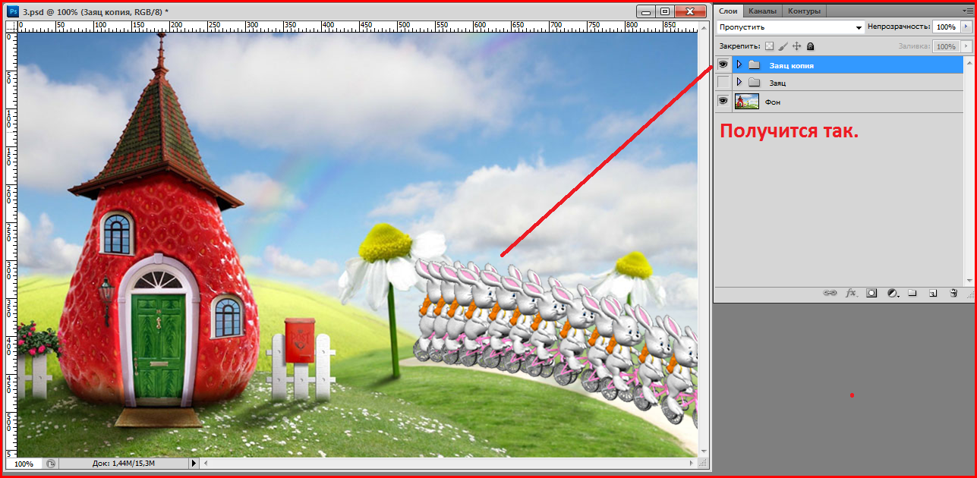Close the 3.psd document window
The height and width of the screenshot is (478, 977).
pyautogui.click(x=691, y=11)
